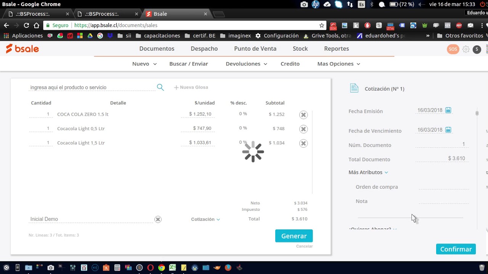The width and height of the screenshot is (488, 274).
Task: Open the Aplicaciones bookmark
Action: (x=23, y=36)
